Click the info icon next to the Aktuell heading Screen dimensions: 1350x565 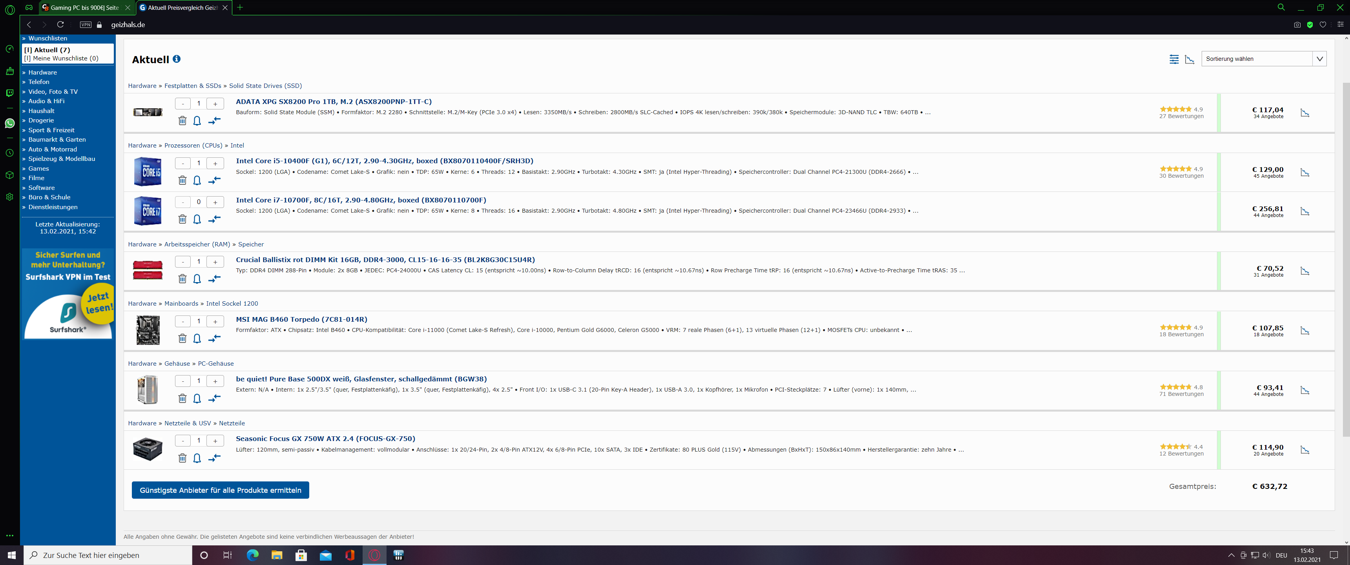pos(177,59)
